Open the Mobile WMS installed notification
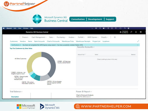The image size is (148, 111). 70,45
